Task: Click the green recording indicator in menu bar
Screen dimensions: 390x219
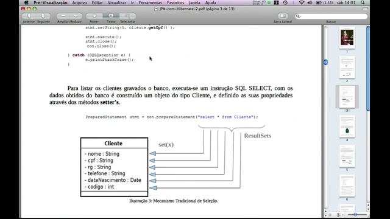Action: (x=269, y=2)
